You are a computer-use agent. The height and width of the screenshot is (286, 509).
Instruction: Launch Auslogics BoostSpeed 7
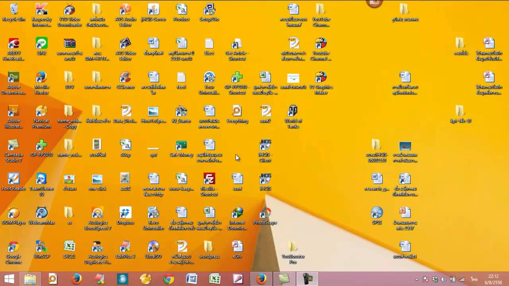tap(97, 218)
